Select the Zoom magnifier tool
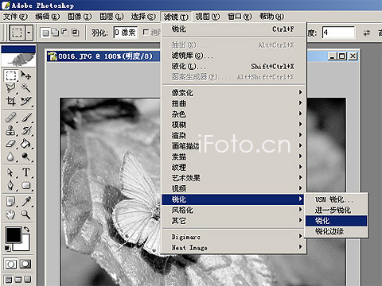Image resolution: width=382 pixels, height=286 pixels. 26,214
